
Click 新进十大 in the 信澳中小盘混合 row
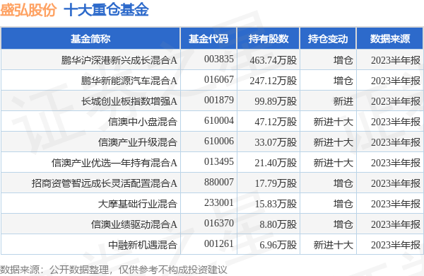coord(333,122)
